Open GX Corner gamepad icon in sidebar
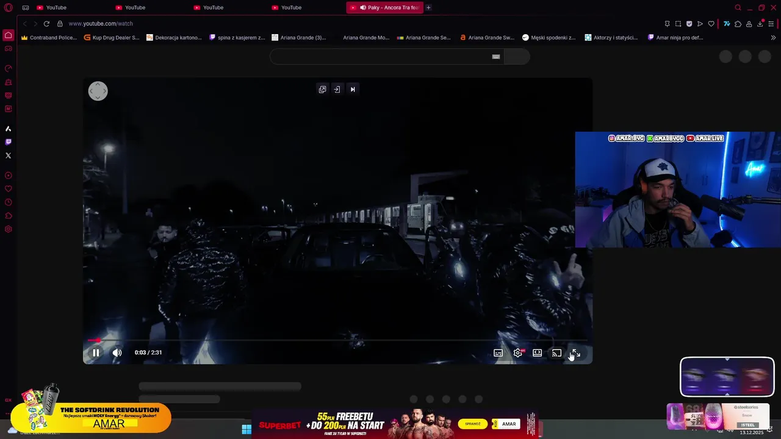 (x=8, y=49)
